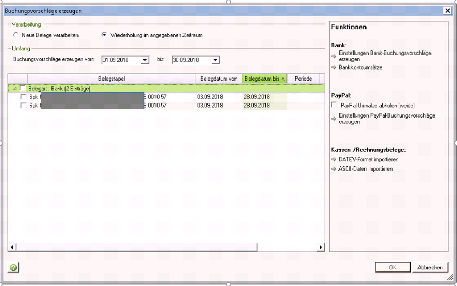Click the scroll left arrow
457x286 pixels.
(12, 247)
